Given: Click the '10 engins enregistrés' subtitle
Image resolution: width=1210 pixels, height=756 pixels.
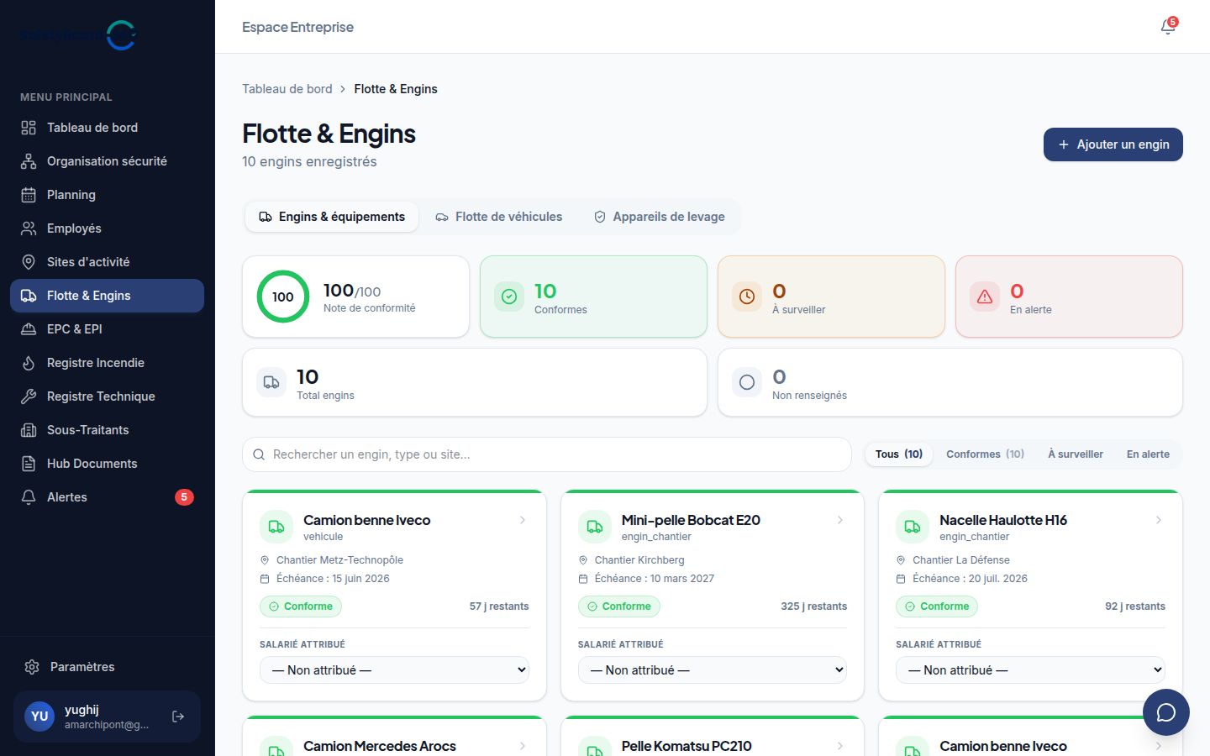Looking at the screenshot, I should pos(309,161).
